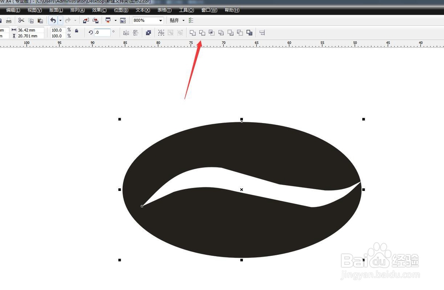444x290 pixels.
Task: Click the rotation angle field
Action: click(x=102, y=32)
